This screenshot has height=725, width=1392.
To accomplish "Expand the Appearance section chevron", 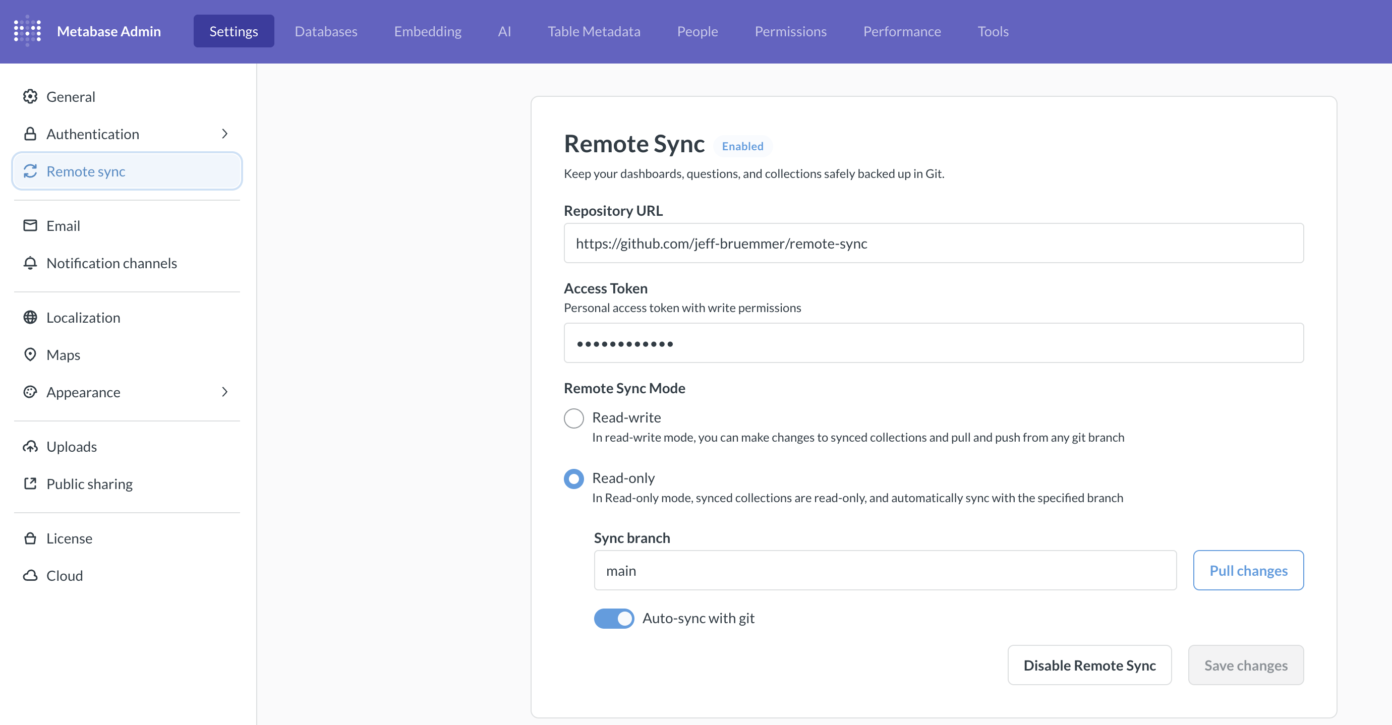I will pos(225,392).
